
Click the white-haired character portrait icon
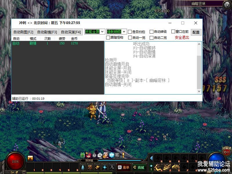click(106, 155)
